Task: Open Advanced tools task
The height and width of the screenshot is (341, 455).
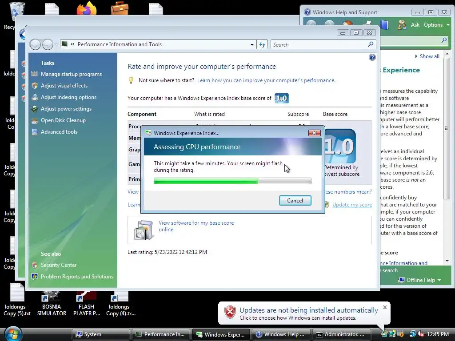Action: (59, 131)
